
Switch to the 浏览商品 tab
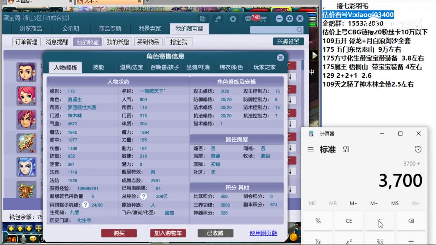[x=31, y=29]
